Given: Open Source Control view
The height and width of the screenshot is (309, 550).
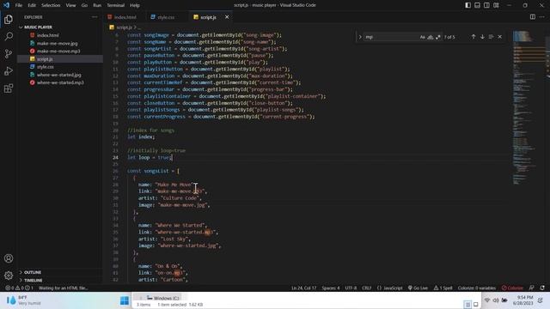Looking at the screenshot, I should (x=9, y=53).
